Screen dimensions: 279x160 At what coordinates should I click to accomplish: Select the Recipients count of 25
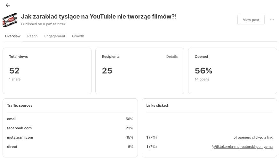(x=107, y=71)
